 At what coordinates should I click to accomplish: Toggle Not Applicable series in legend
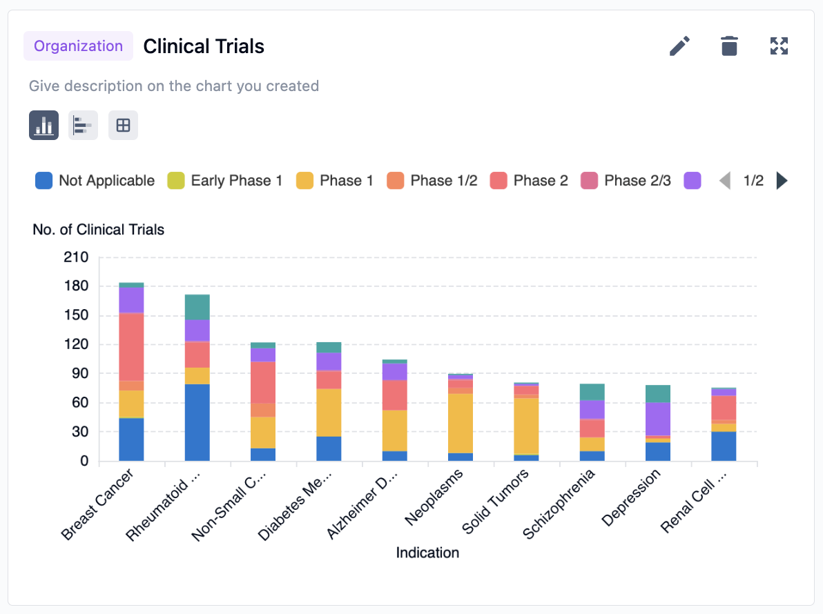(x=95, y=181)
